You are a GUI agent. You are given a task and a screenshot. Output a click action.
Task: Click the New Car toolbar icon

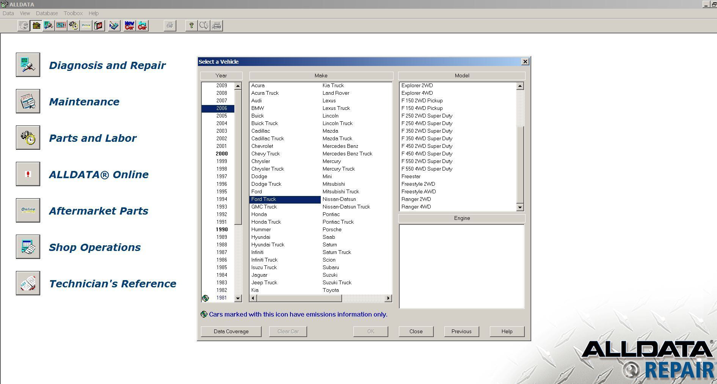(129, 26)
